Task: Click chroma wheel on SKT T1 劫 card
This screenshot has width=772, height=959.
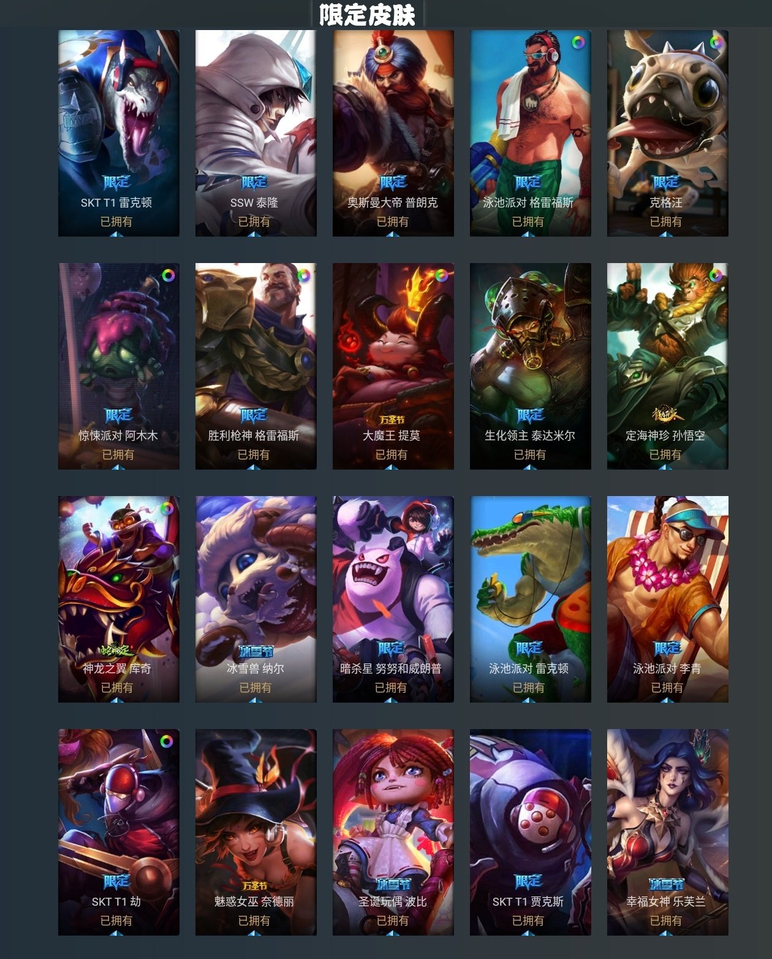Action: 166,741
